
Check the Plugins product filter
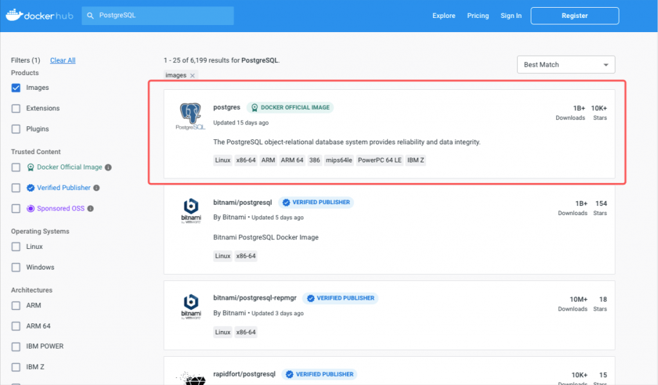coord(16,129)
